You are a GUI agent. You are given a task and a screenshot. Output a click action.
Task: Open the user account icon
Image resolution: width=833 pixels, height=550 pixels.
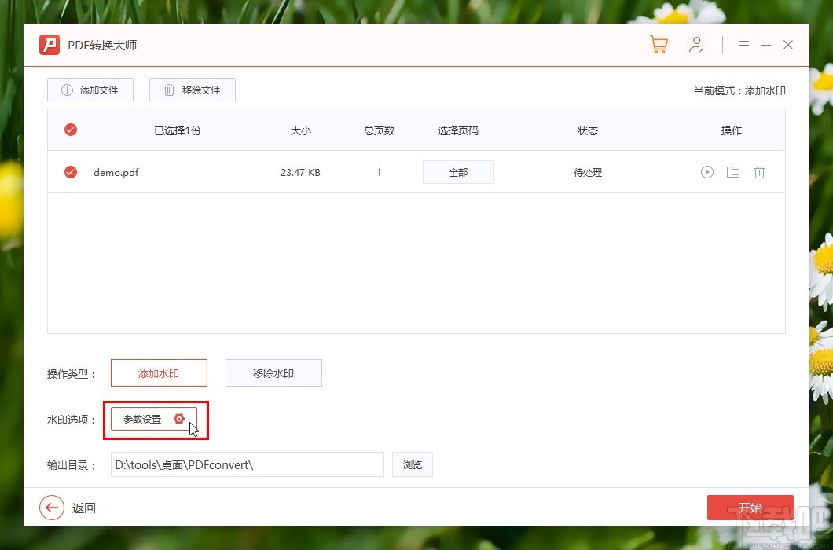[696, 45]
